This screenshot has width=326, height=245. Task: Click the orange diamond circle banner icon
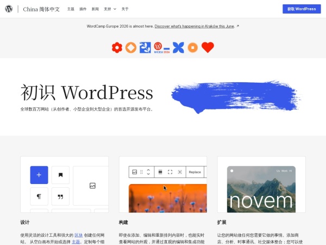[x=131, y=47]
